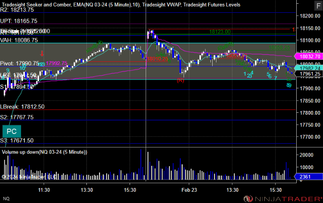
Task: Click the magenta 17992.75 level text
Action: (57, 63)
